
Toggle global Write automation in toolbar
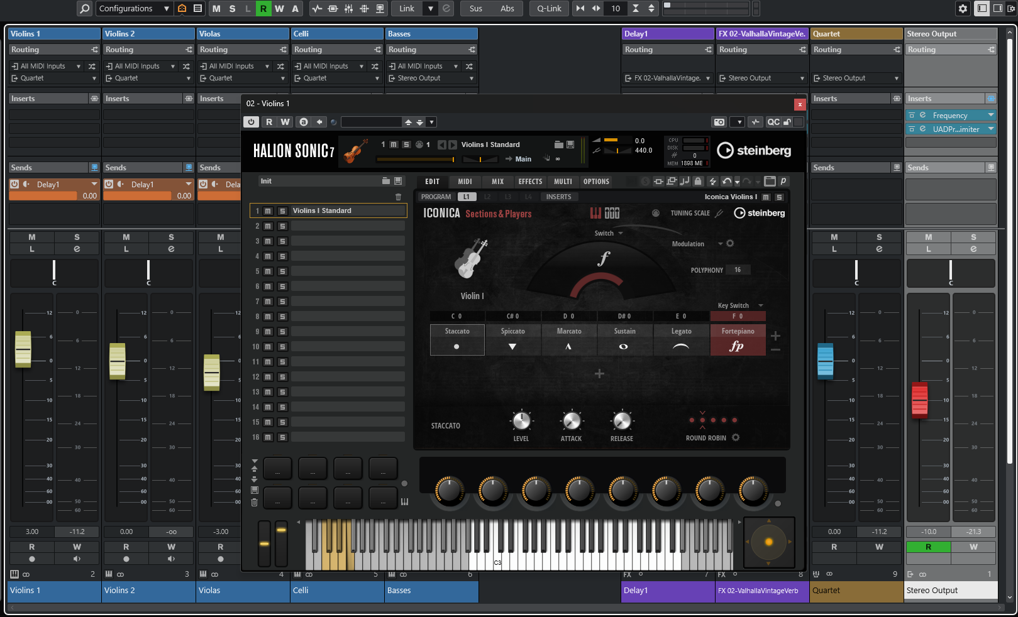coord(279,8)
